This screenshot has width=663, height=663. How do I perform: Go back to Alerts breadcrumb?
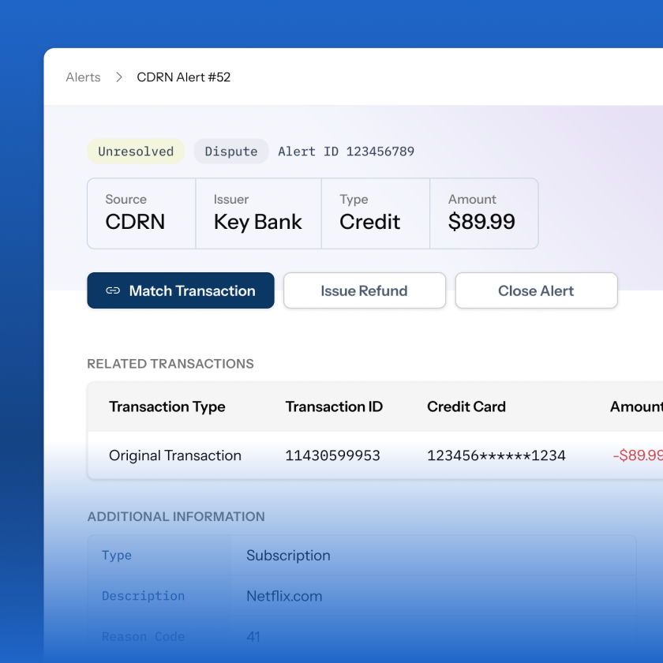point(84,77)
